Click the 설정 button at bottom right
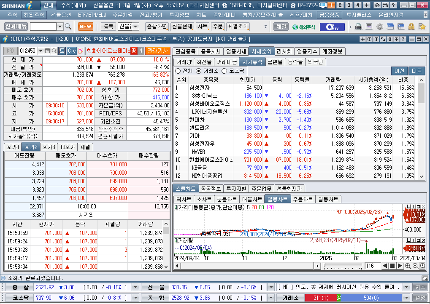The image size is (430, 304). pos(420,298)
